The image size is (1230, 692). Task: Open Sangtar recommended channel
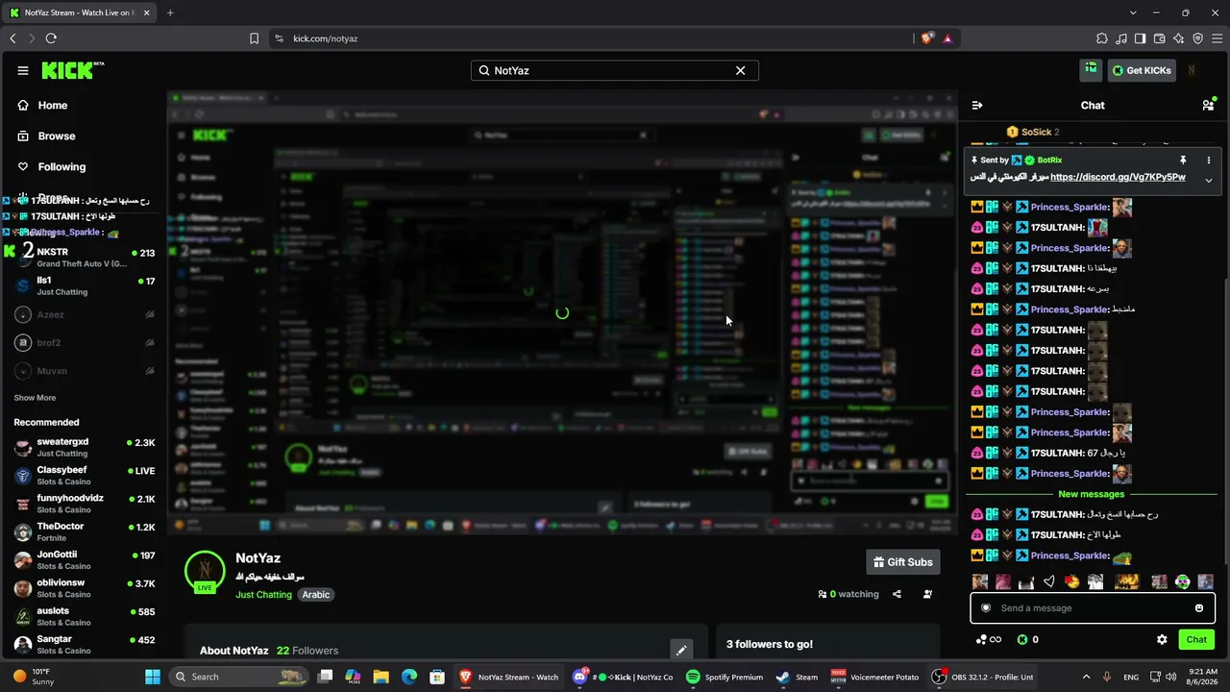click(x=84, y=644)
